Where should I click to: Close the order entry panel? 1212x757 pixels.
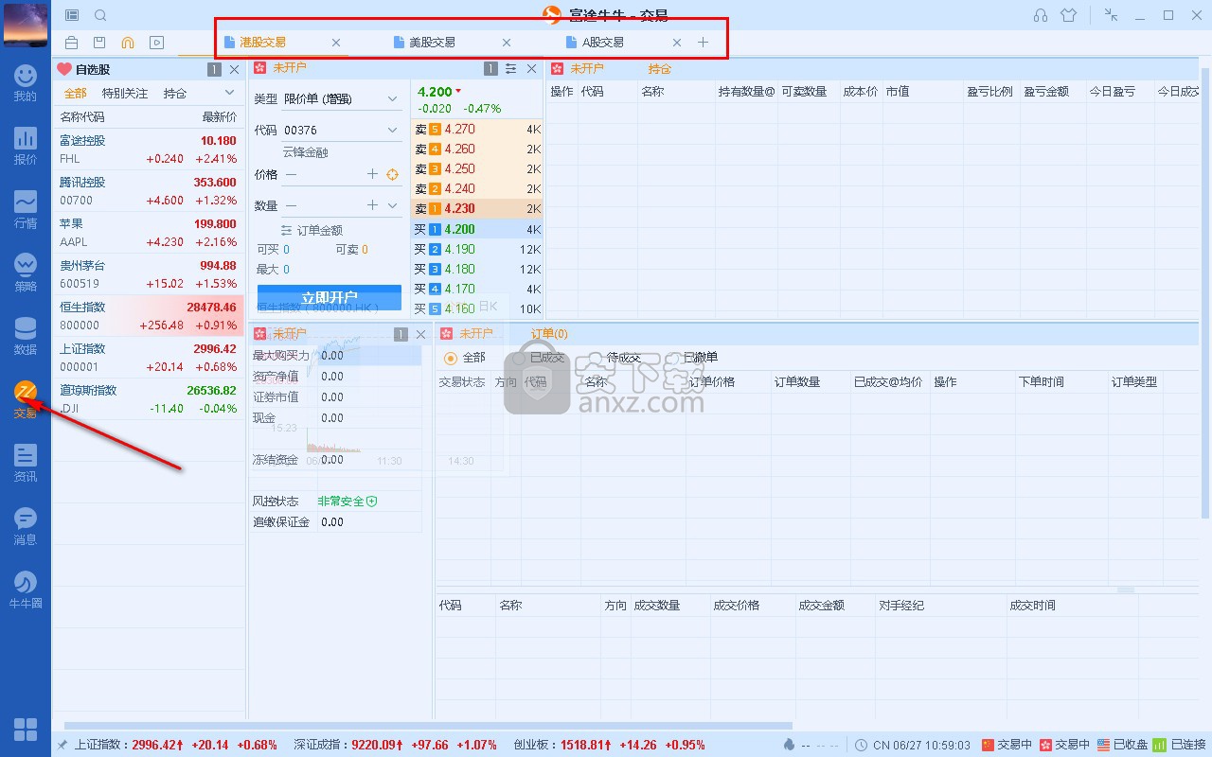point(531,69)
